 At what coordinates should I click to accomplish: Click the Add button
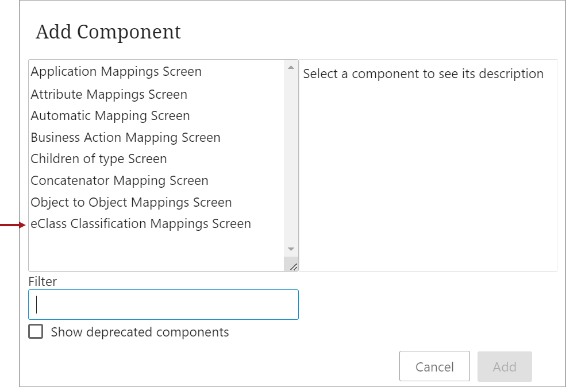[x=505, y=366]
